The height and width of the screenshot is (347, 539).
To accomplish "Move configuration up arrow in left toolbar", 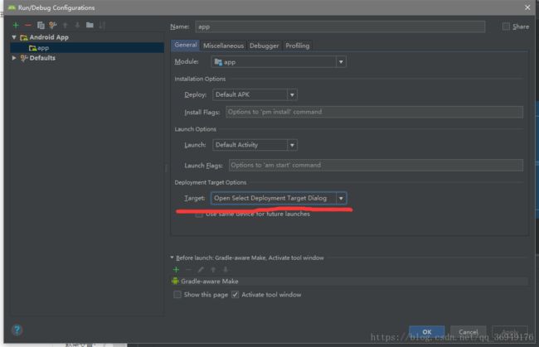I will tap(65, 25).
